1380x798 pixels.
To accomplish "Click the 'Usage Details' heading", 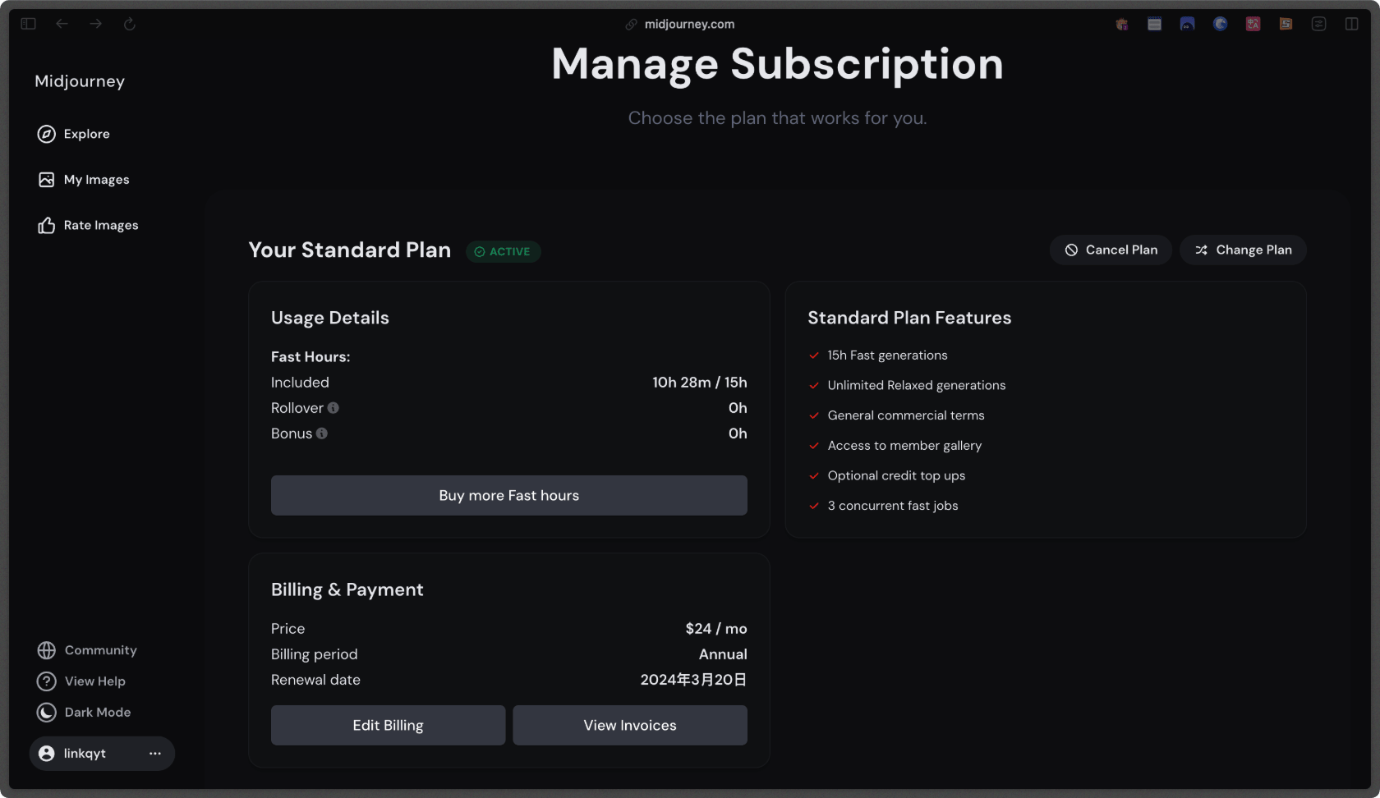I will [x=330, y=318].
